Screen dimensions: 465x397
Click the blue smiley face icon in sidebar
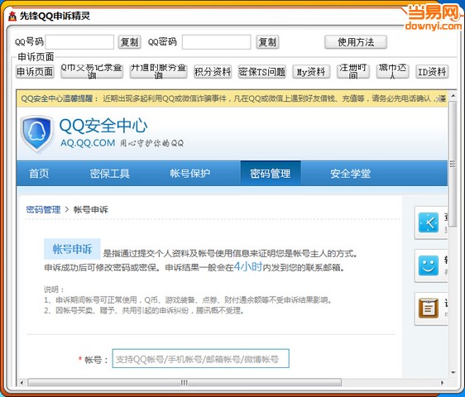(x=429, y=265)
